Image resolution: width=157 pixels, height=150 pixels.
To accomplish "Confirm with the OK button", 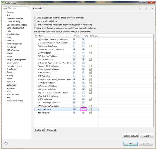I will click(131, 144).
